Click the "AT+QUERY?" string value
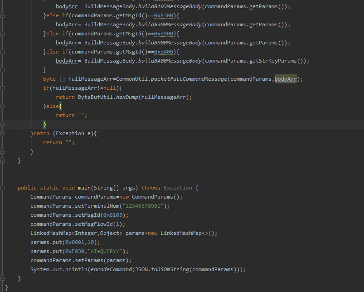 coord(108,251)
